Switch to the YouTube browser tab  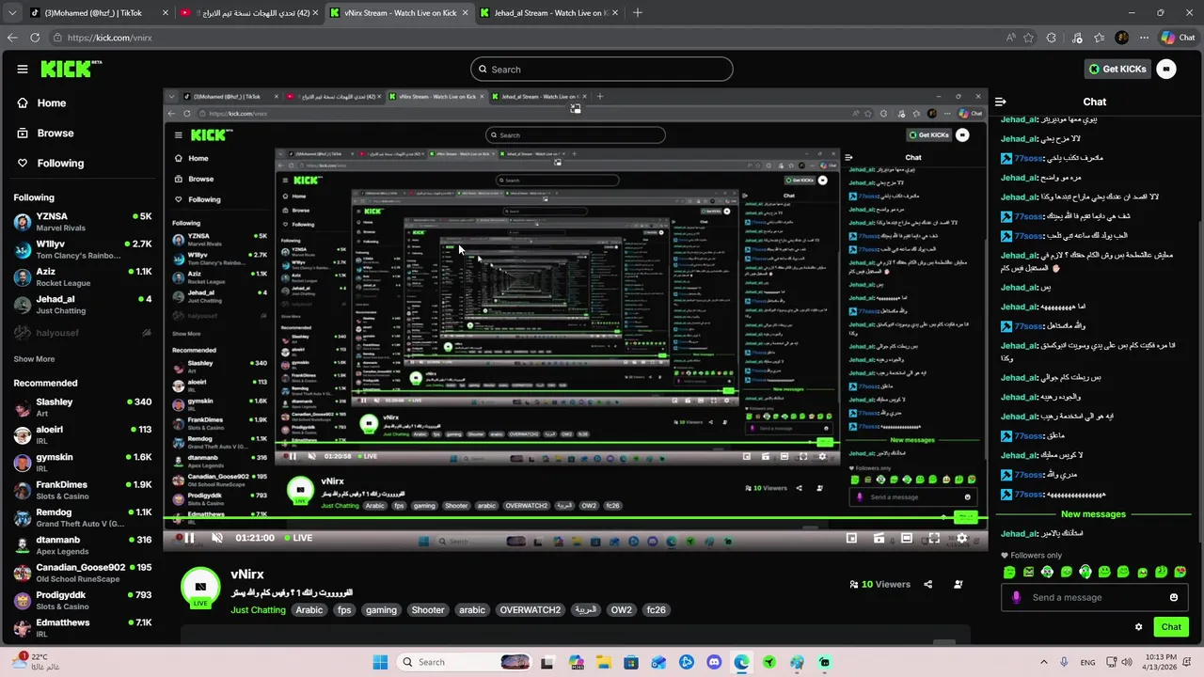tap(247, 13)
